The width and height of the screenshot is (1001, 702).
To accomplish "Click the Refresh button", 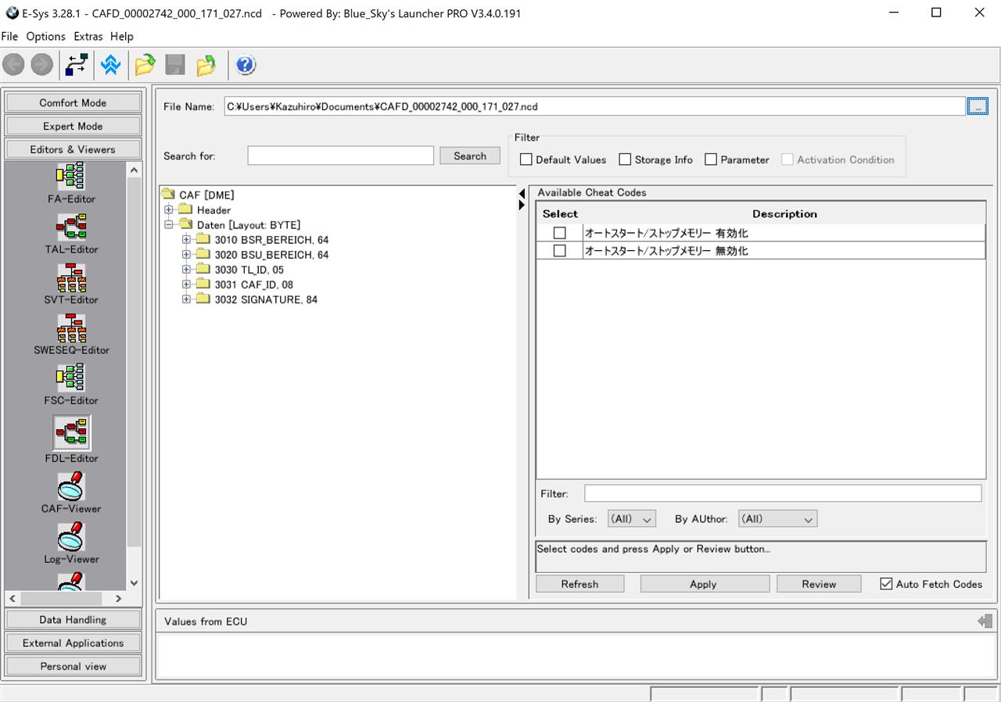I will (x=579, y=584).
